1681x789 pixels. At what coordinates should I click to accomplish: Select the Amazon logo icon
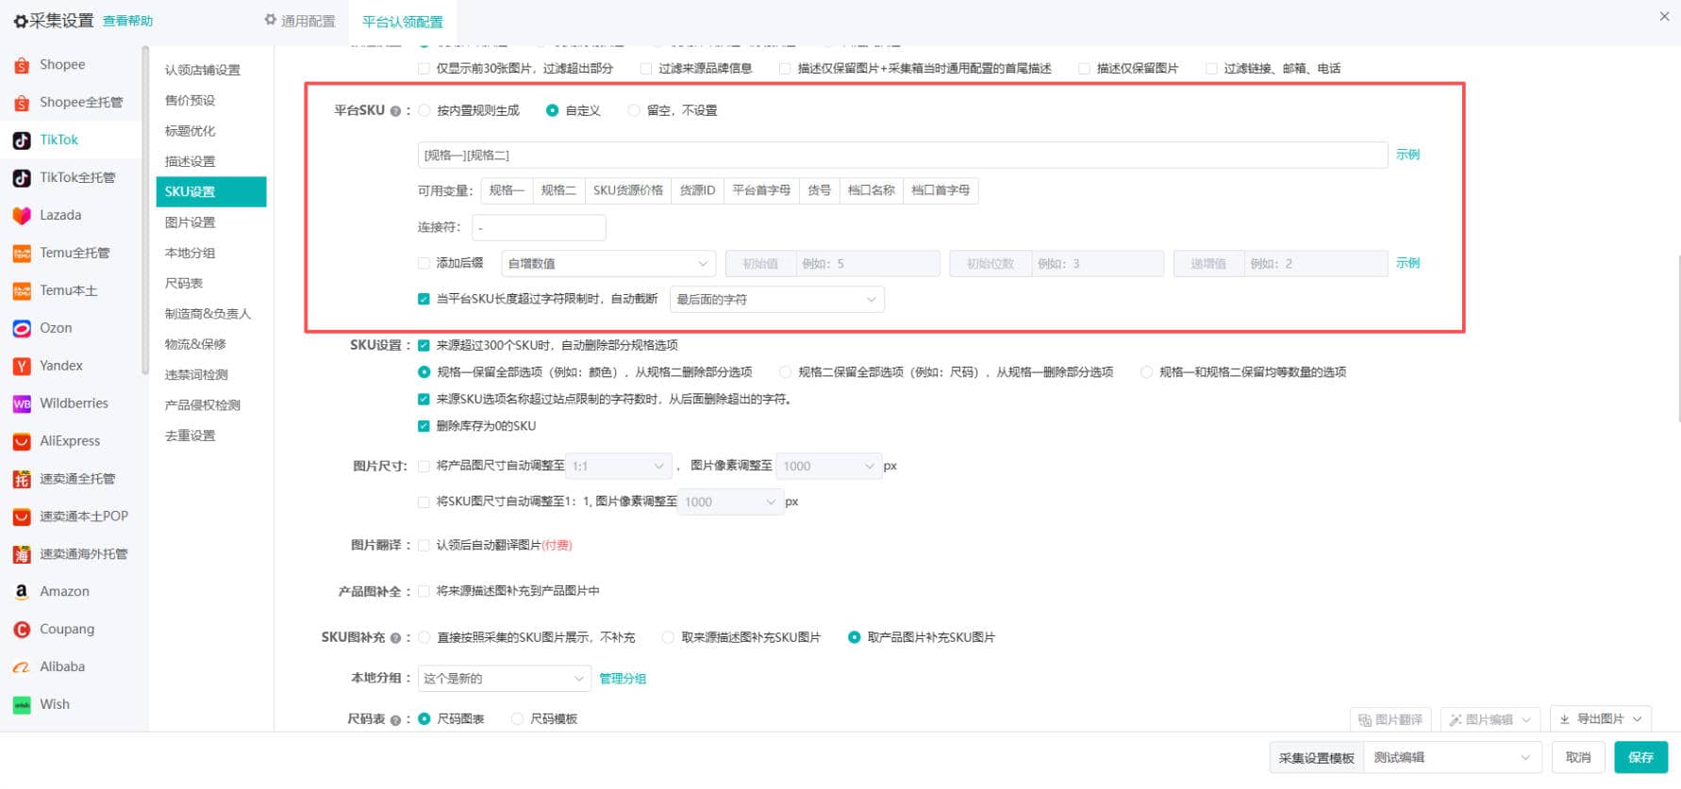(x=22, y=592)
